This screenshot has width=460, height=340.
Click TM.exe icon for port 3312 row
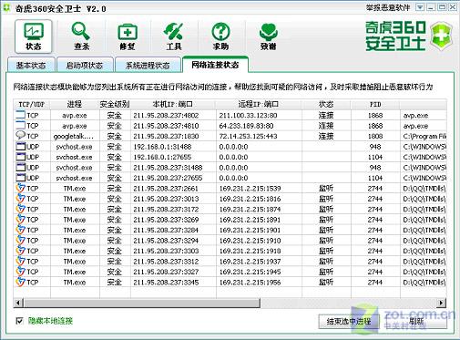(20, 261)
